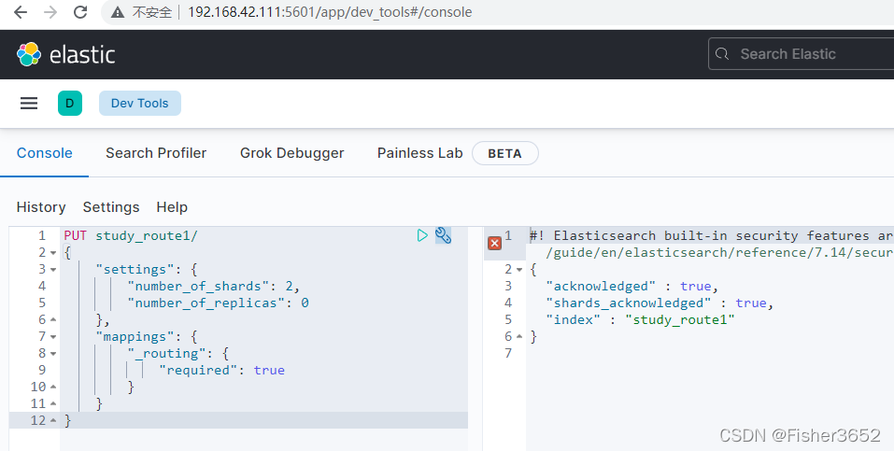Click fold arrow at editor line 12
The image size is (894, 451).
[53, 421]
